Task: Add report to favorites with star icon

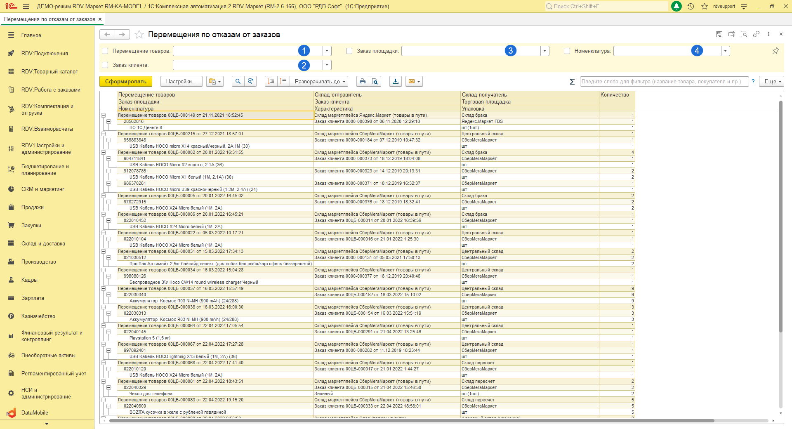Action: point(139,35)
